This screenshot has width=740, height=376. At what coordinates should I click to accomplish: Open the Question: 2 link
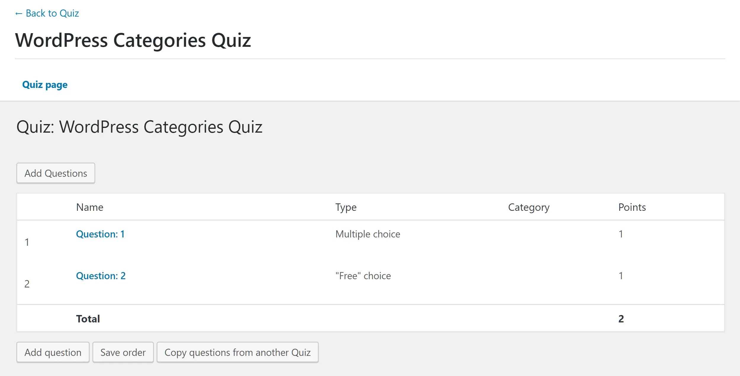tap(101, 276)
